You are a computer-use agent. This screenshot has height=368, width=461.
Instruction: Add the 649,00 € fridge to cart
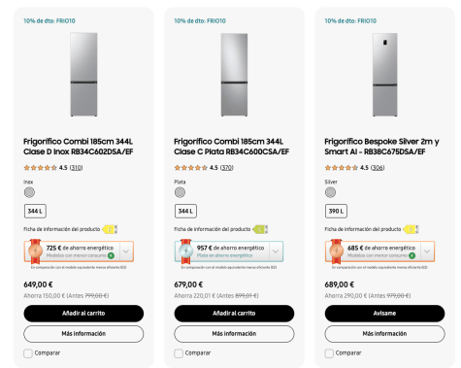click(x=83, y=314)
